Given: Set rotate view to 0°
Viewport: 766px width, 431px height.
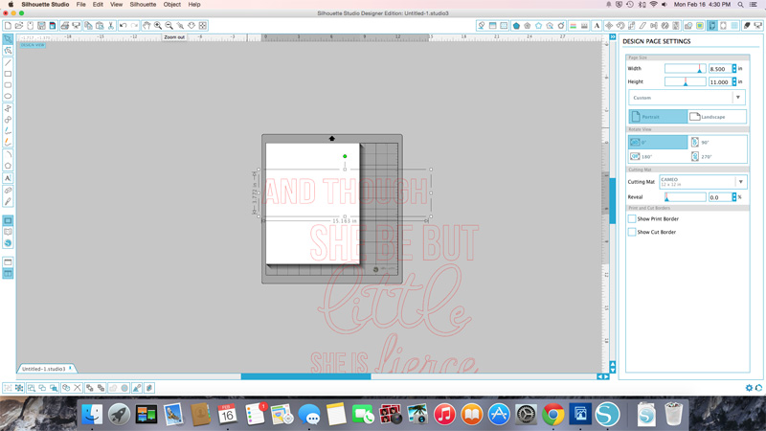Looking at the screenshot, I should [658, 142].
